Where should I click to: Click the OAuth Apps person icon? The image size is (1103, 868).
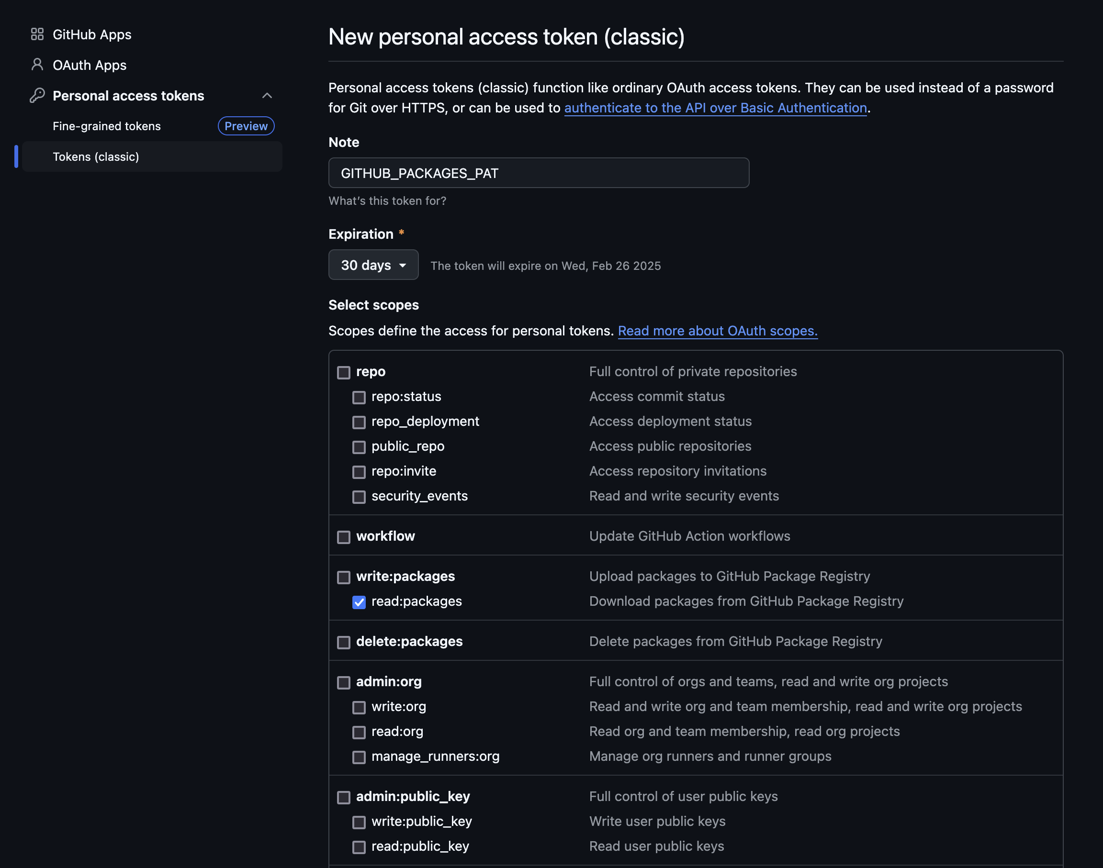(x=37, y=65)
